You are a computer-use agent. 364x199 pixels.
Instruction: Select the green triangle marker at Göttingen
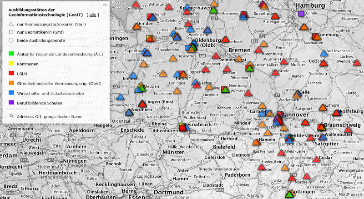point(289,194)
